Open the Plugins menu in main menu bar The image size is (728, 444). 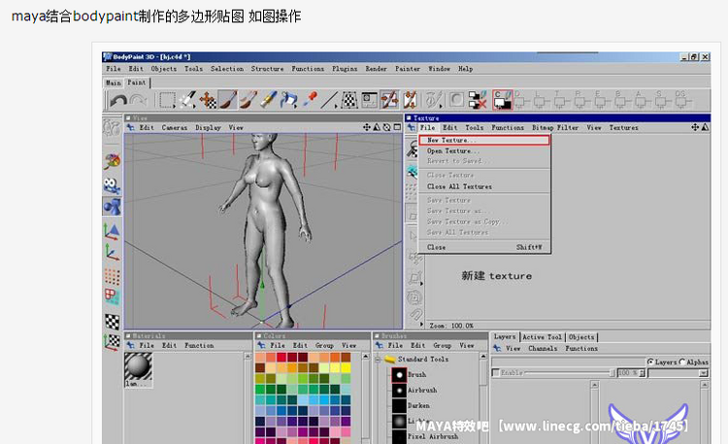click(345, 69)
